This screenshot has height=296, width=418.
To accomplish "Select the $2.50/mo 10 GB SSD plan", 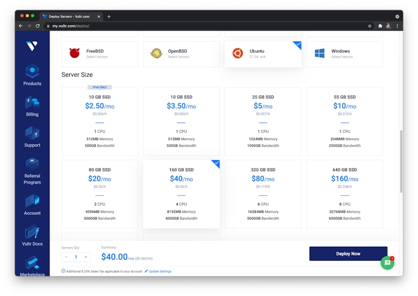I will tap(100, 122).
